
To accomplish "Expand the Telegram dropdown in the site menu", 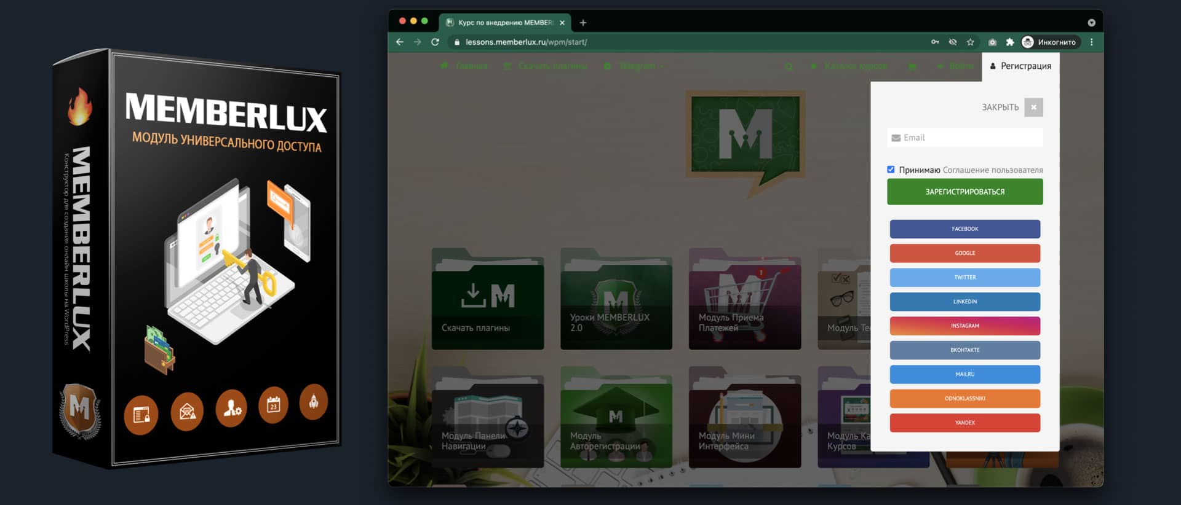I will [x=634, y=66].
